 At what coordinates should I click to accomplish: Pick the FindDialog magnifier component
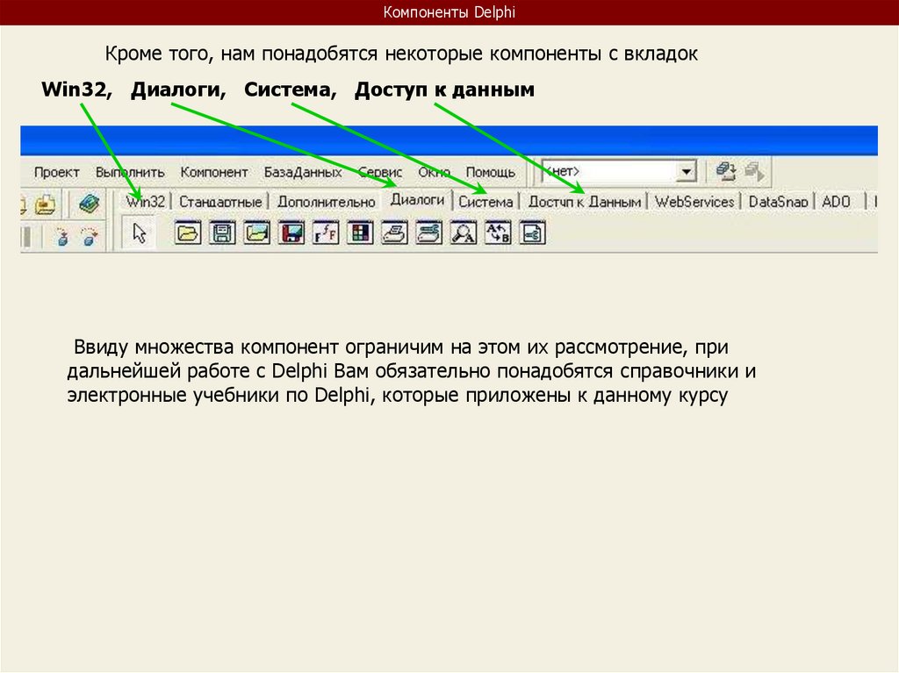click(x=464, y=233)
